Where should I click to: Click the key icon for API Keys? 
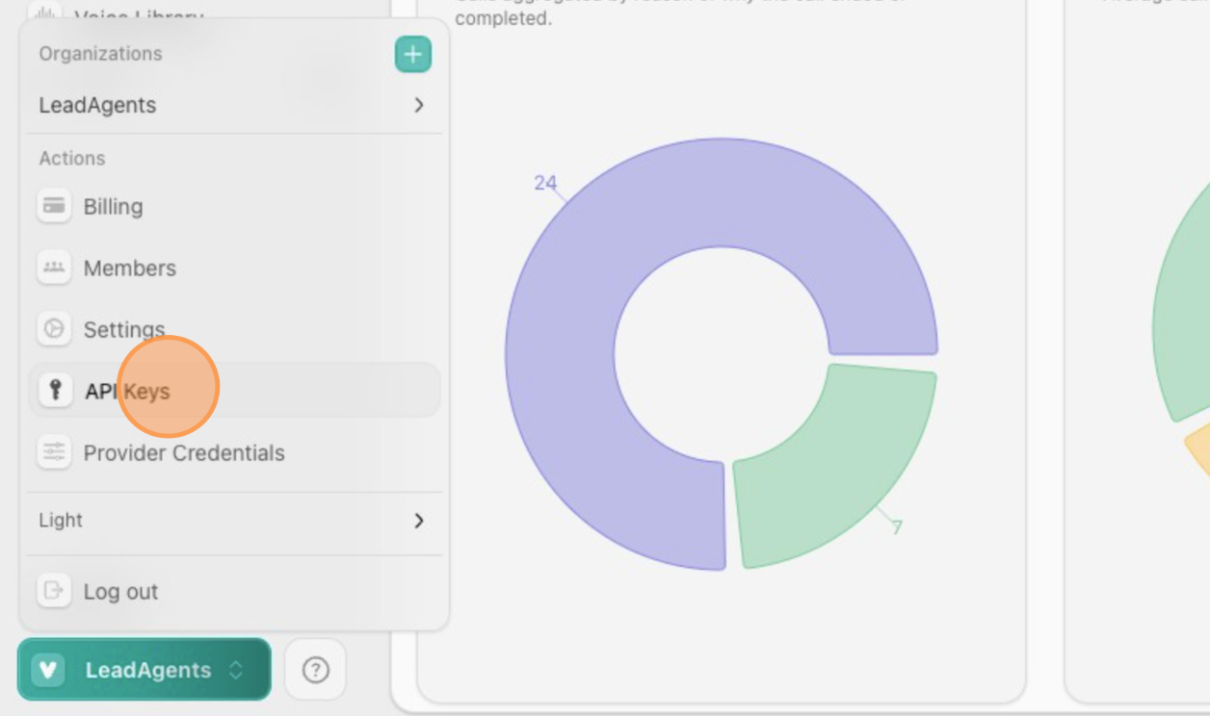pos(55,390)
